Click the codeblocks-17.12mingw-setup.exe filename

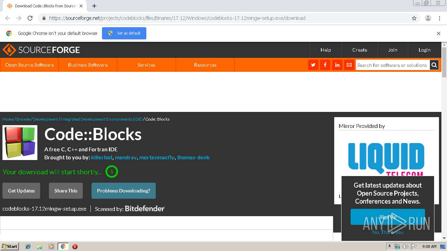click(44, 209)
